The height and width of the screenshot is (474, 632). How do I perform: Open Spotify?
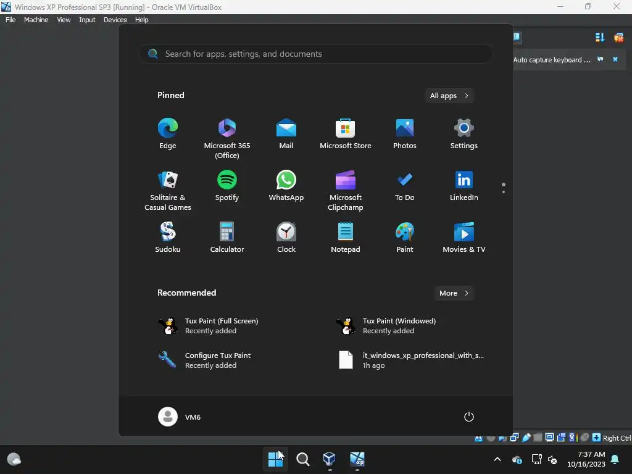[x=227, y=186]
